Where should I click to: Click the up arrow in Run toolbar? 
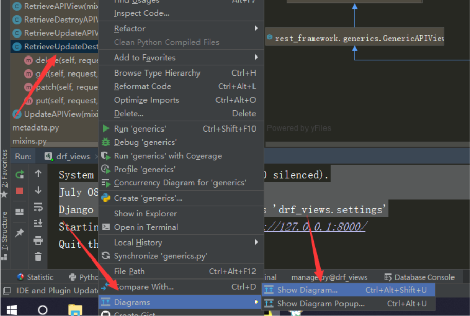[x=38, y=174]
